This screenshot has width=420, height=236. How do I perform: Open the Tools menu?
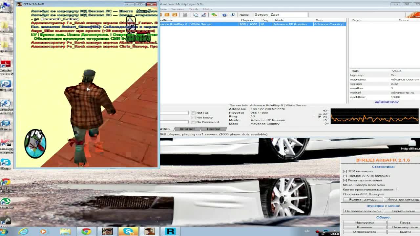(x=194, y=9)
